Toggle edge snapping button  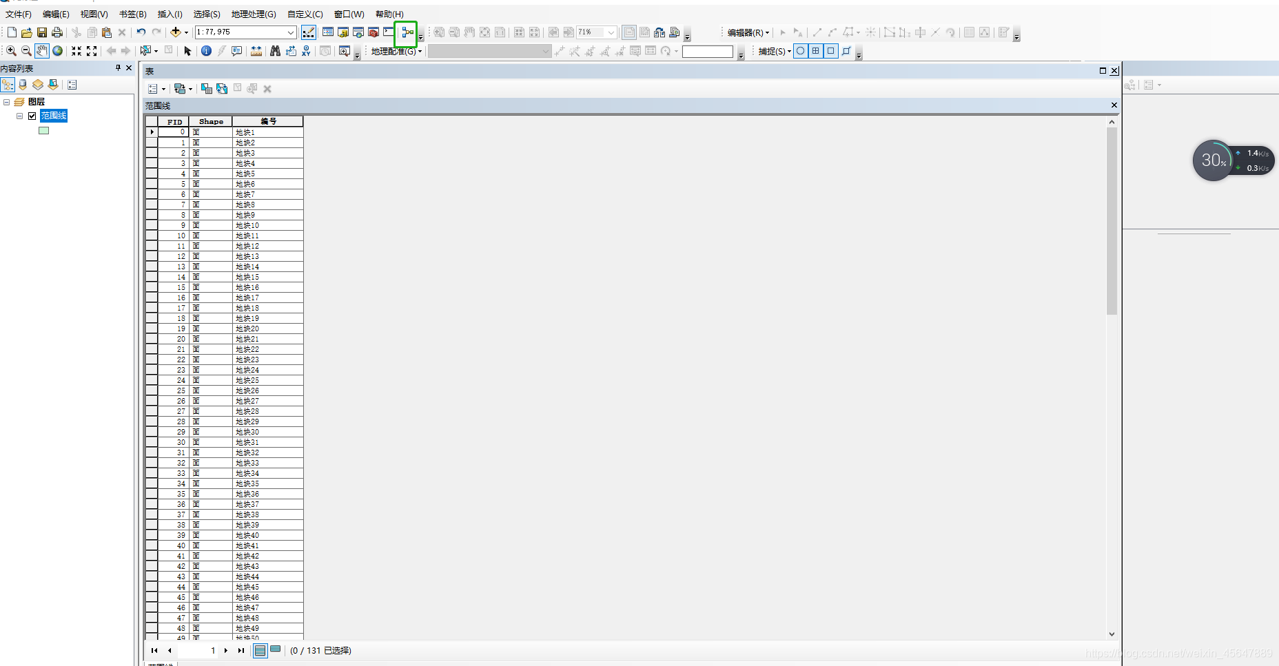(847, 51)
